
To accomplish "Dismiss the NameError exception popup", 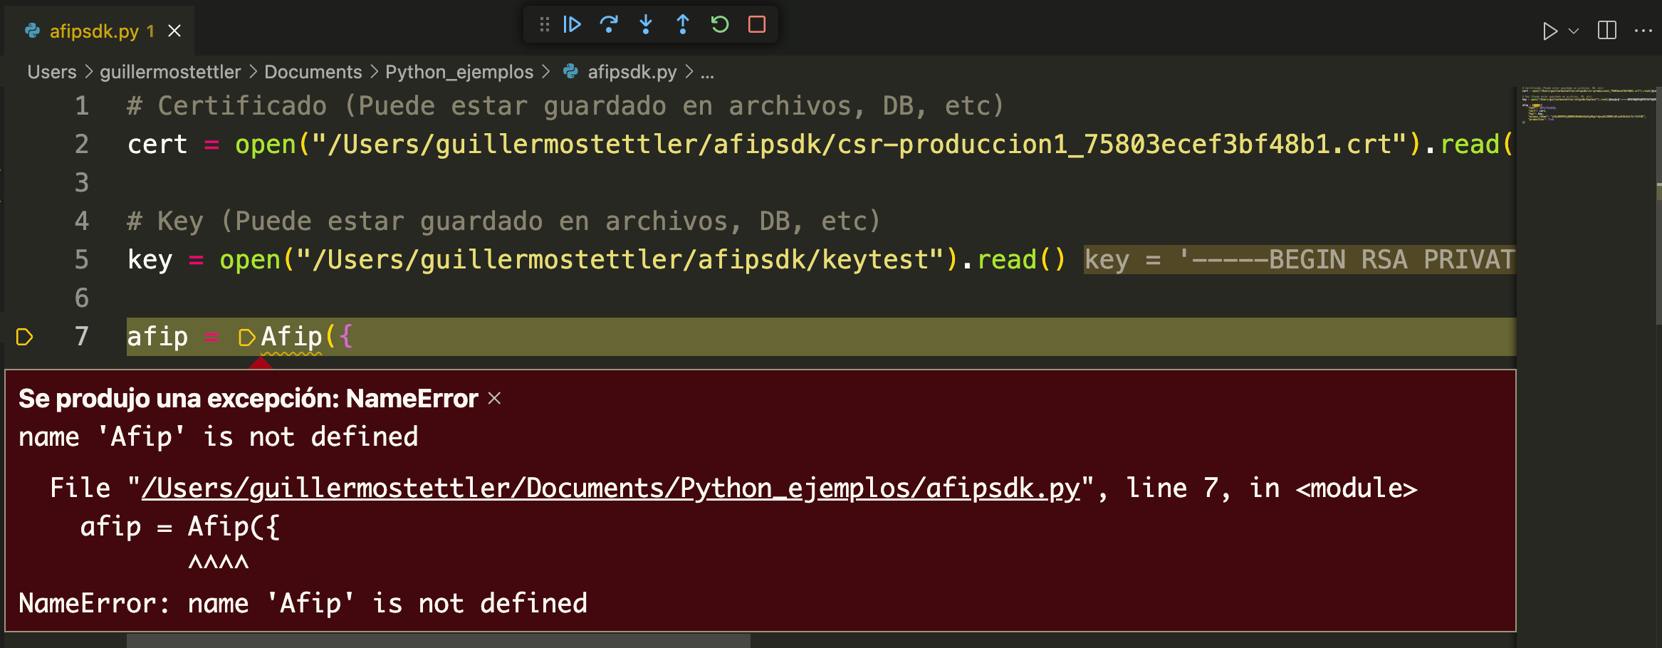I will coord(494,399).
